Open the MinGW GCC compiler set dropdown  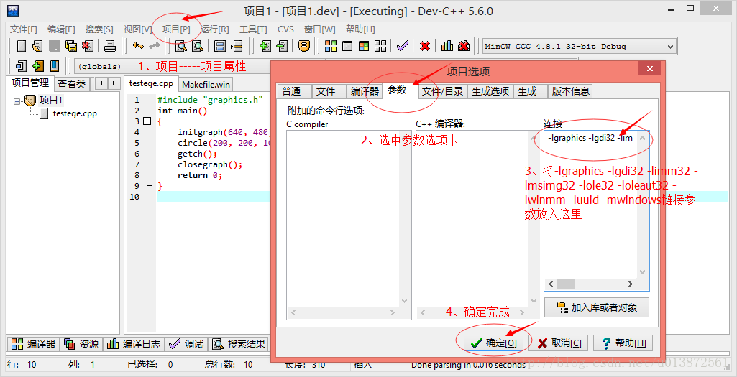[670, 47]
